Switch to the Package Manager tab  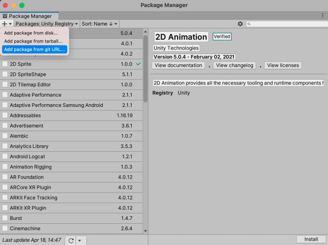tap(30, 16)
